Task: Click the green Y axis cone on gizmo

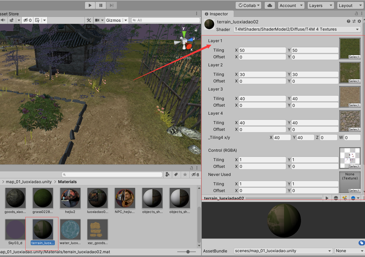Action: coord(184,34)
